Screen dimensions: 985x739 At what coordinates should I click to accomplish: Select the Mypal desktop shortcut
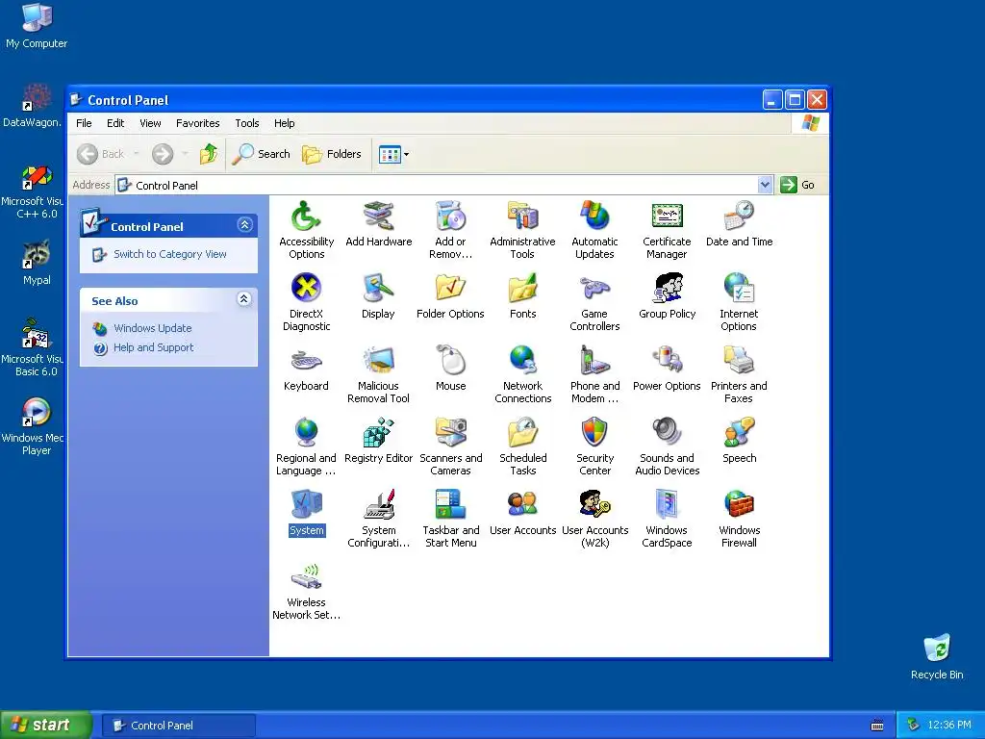coord(37,263)
